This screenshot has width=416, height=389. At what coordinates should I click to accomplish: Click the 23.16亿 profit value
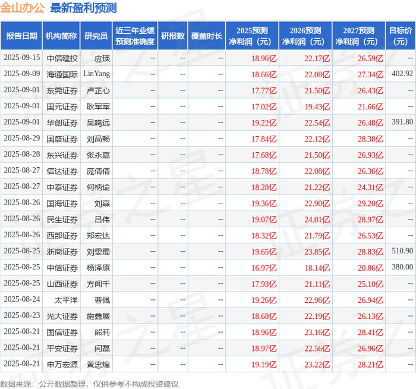(317, 332)
